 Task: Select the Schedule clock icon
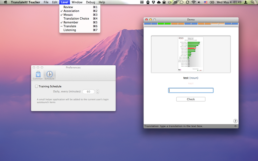point(50,74)
